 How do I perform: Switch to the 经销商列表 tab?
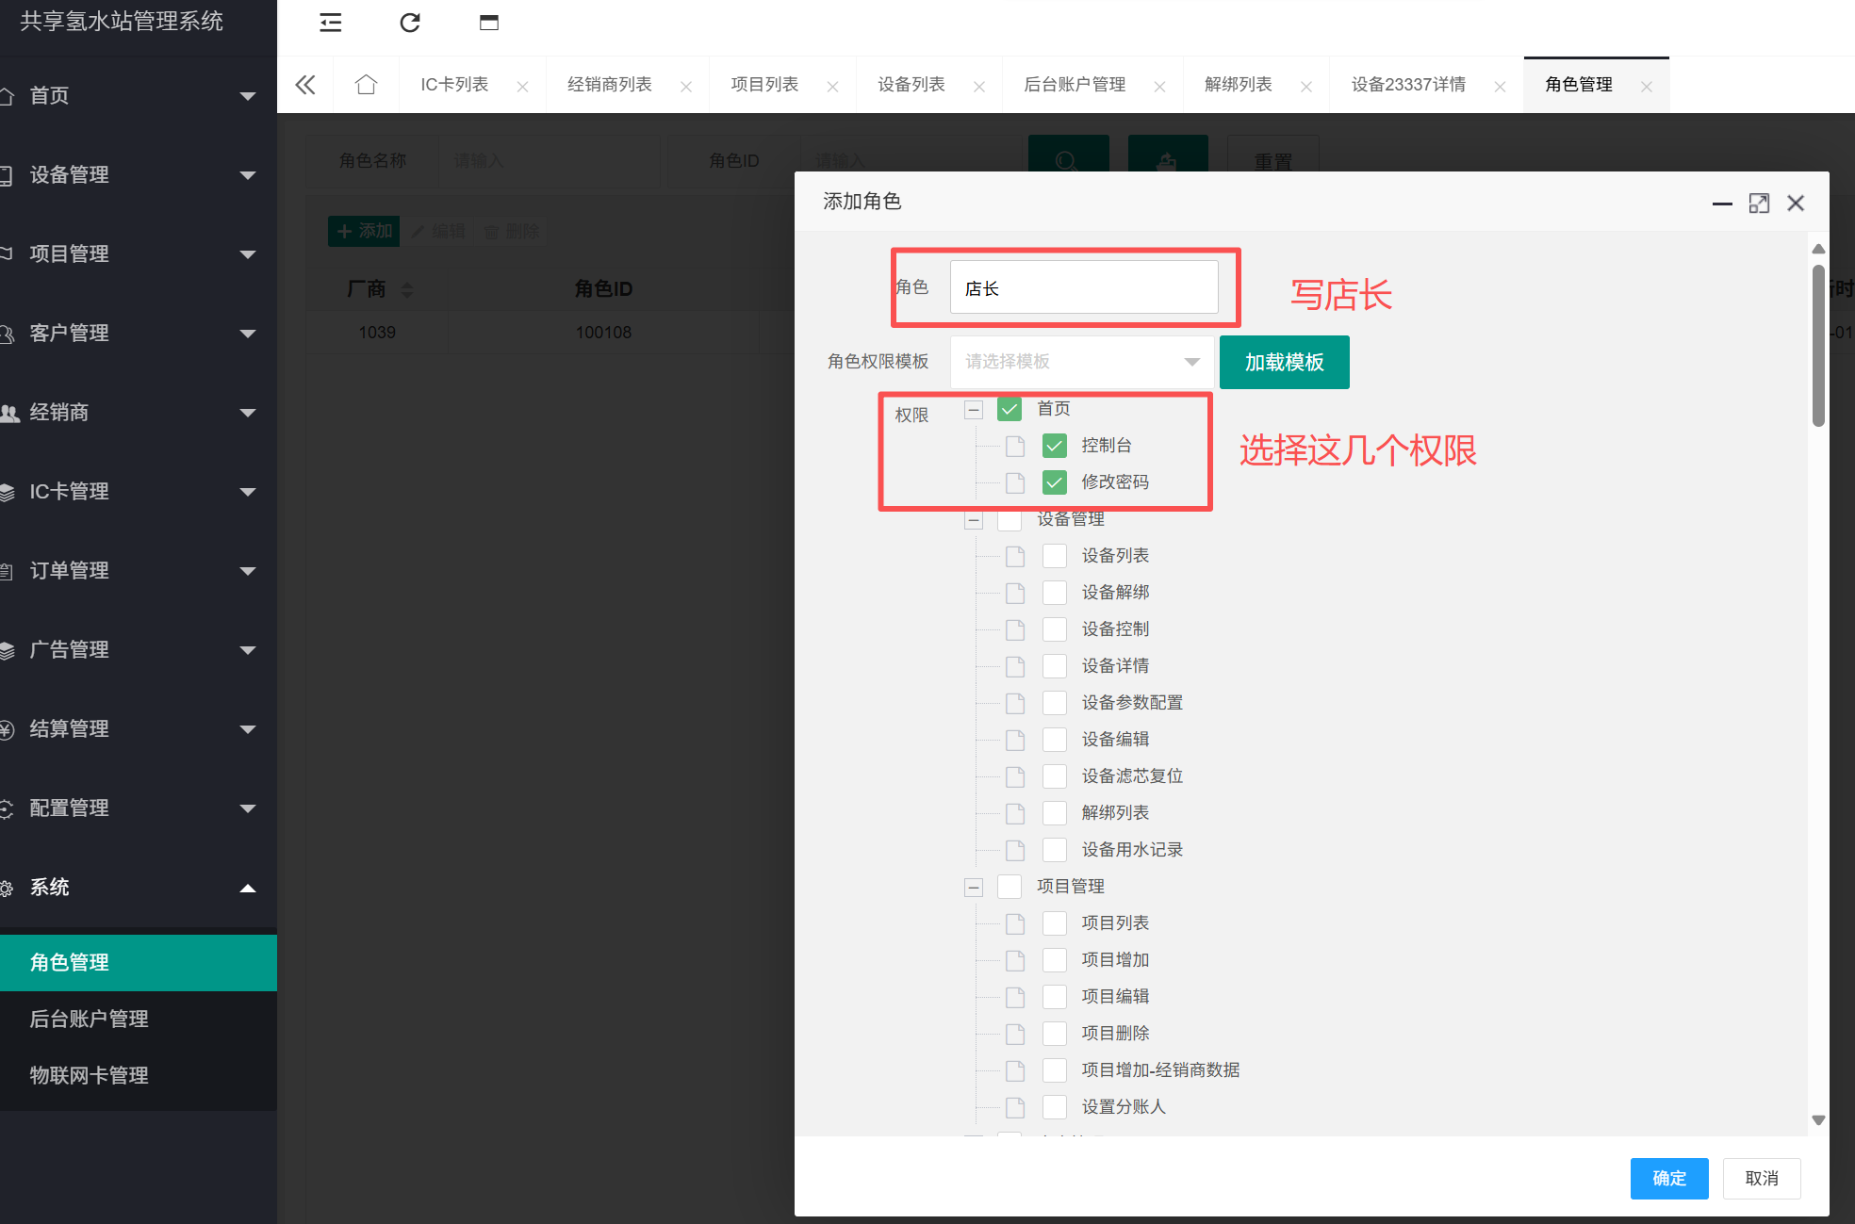(x=610, y=85)
